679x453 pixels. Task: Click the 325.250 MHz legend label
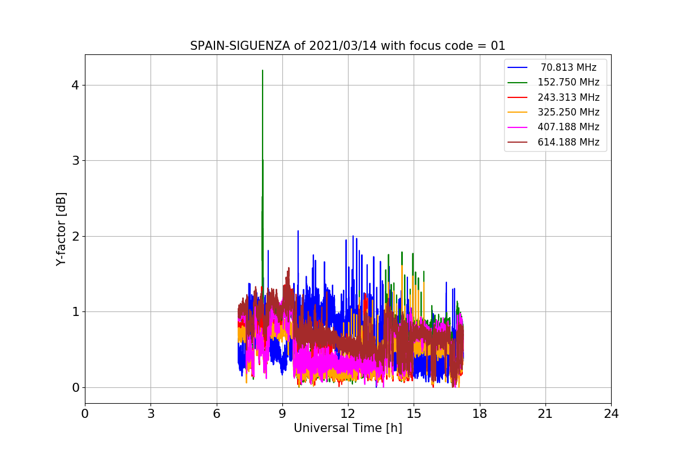pyautogui.click(x=569, y=112)
